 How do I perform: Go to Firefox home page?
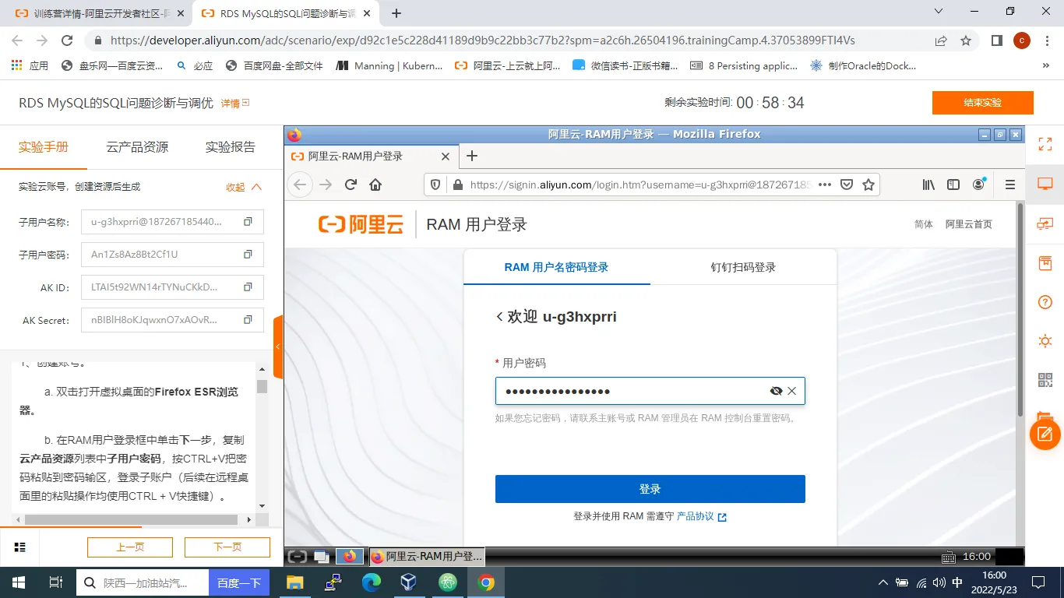(x=375, y=185)
